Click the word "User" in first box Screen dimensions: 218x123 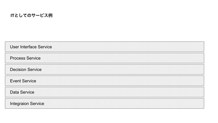(14, 47)
